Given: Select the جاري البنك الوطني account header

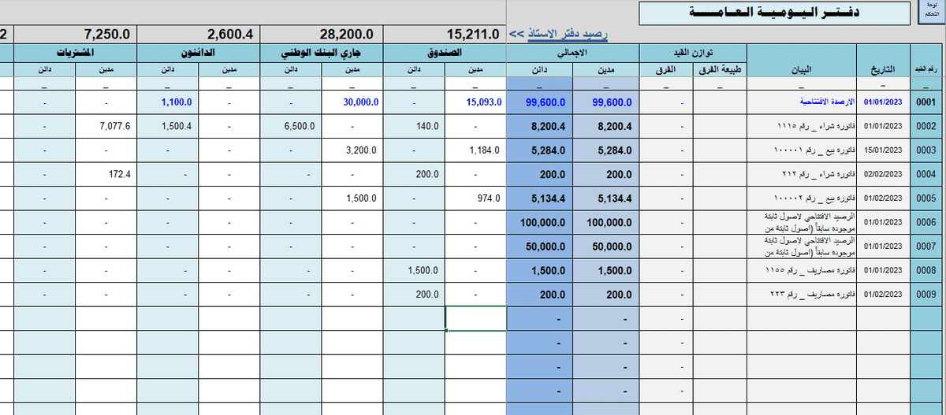Looking at the screenshot, I should 322,53.
